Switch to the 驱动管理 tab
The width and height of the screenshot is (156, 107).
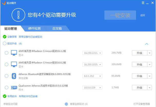(11, 29)
